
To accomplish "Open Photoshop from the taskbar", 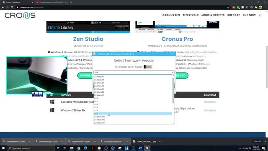I will coord(133,148).
